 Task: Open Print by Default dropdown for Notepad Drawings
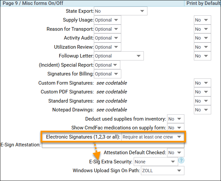click(x=202, y=110)
